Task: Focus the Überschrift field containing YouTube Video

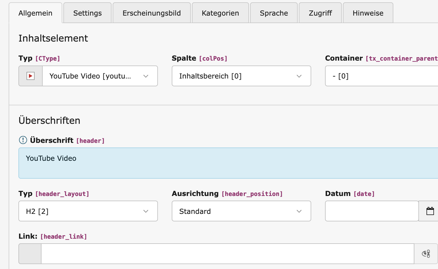Action: 228,163
